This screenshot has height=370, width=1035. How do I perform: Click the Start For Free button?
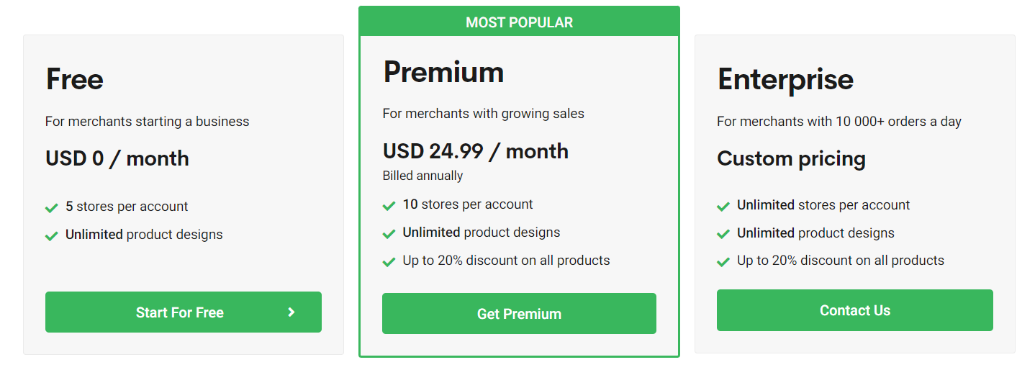[184, 312]
